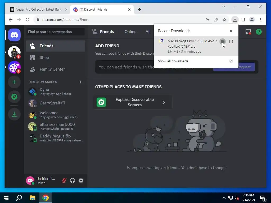Create DM with plus next to Direct Messages
This screenshot has width=271, height=203.
pos(80,82)
